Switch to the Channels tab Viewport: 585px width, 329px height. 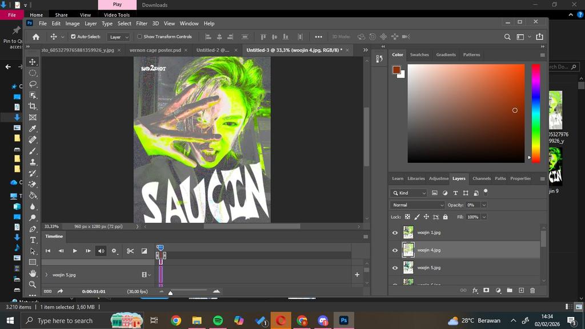(x=482, y=178)
